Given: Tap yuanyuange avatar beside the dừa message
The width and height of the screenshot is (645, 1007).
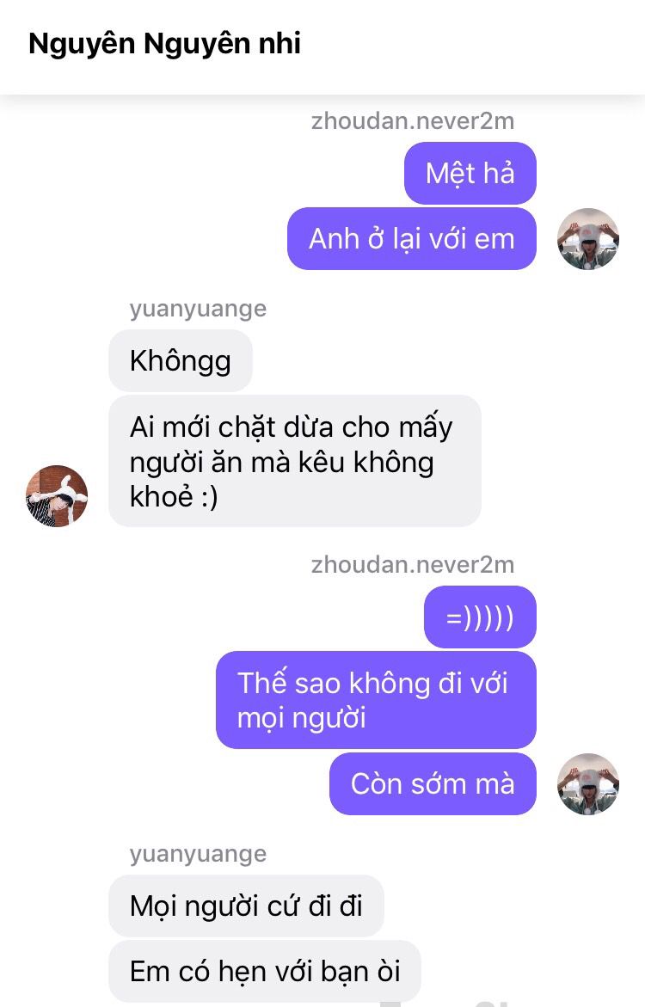Looking at the screenshot, I should pyautogui.click(x=57, y=496).
